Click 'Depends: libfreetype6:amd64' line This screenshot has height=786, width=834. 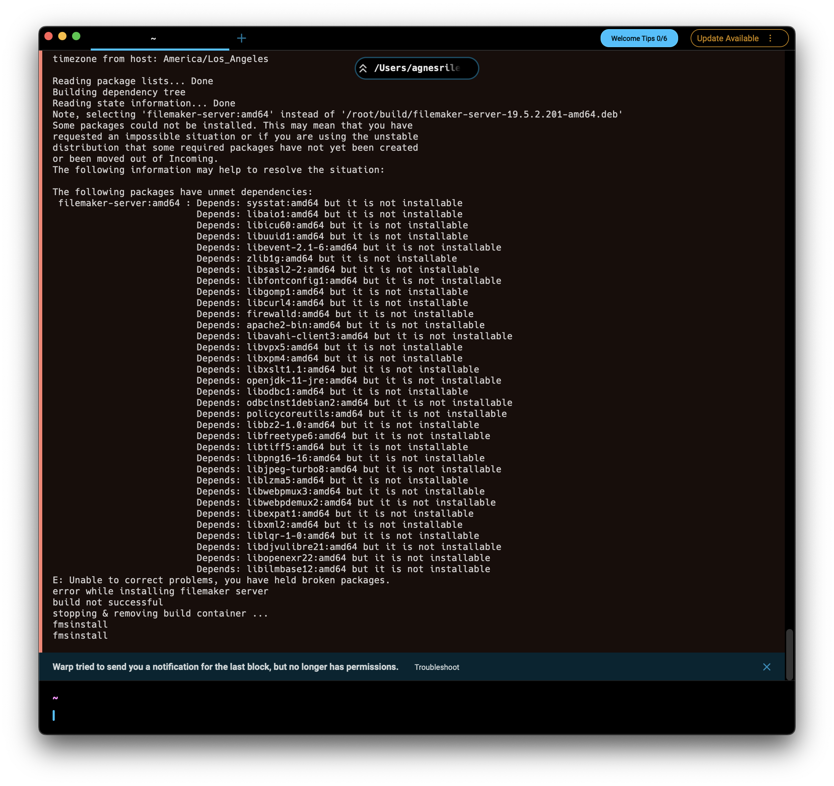(x=343, y=436)
